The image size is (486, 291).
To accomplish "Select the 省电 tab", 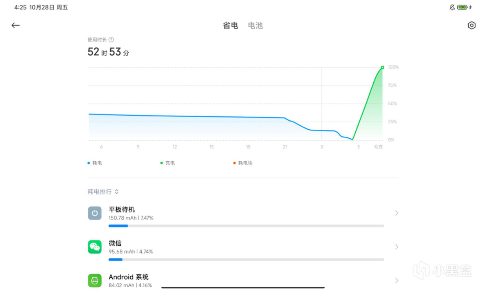I will (230, 26).
